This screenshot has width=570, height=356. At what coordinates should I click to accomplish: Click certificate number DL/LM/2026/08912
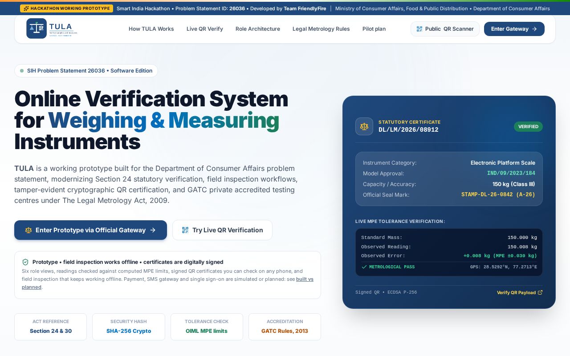(408, 130)
